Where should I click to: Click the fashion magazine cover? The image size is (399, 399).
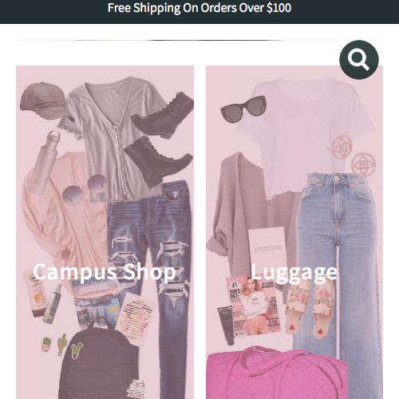pyautogui.click(x=253, y=307)
